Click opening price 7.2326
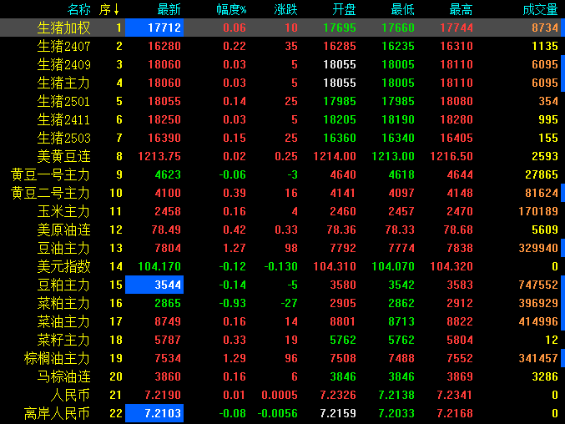This screenshot has height=424, width=565. [x=338, y=395]
